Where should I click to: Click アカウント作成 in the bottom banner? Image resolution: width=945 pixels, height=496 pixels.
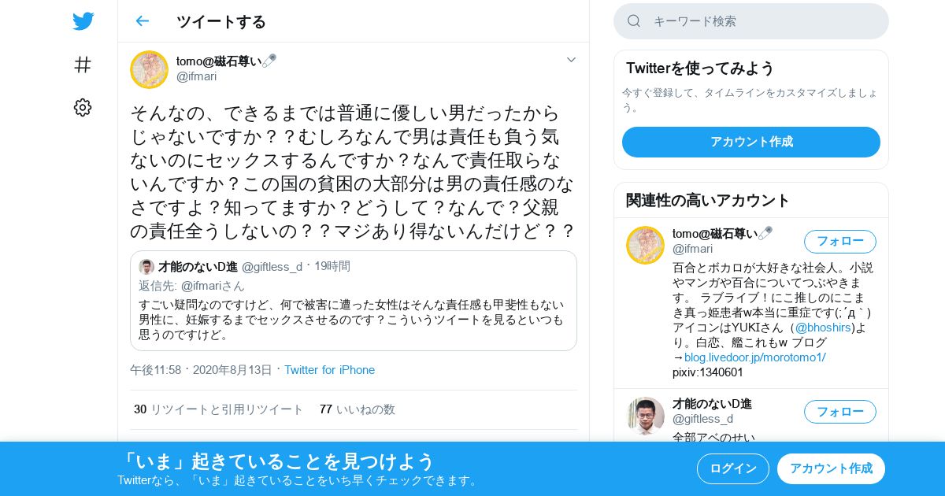[x=831, y=468]
